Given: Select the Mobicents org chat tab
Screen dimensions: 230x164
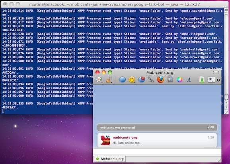Looking at the screenshot, I should [110, 159].
